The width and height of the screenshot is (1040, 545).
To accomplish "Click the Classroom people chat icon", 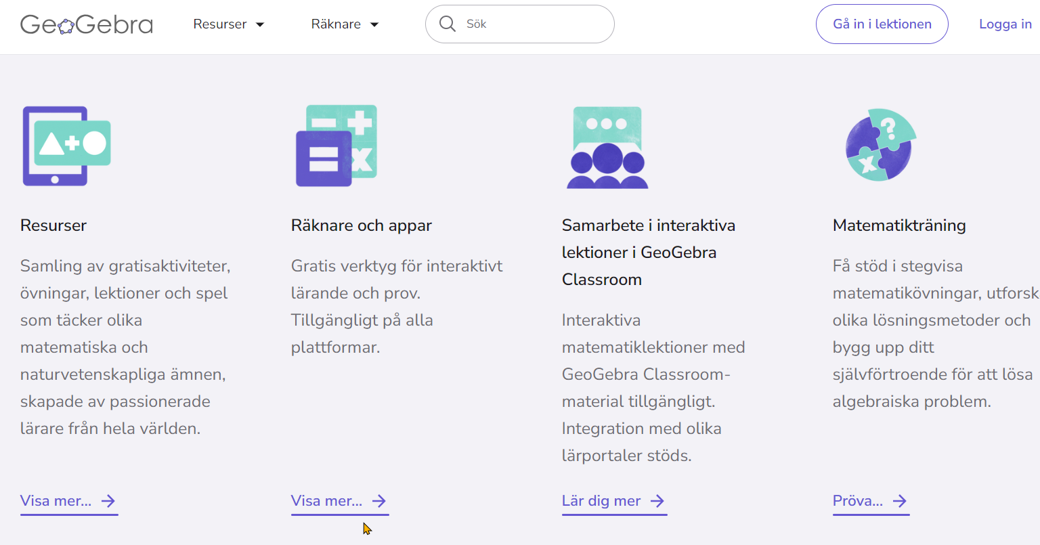I will tap(607, 147).
